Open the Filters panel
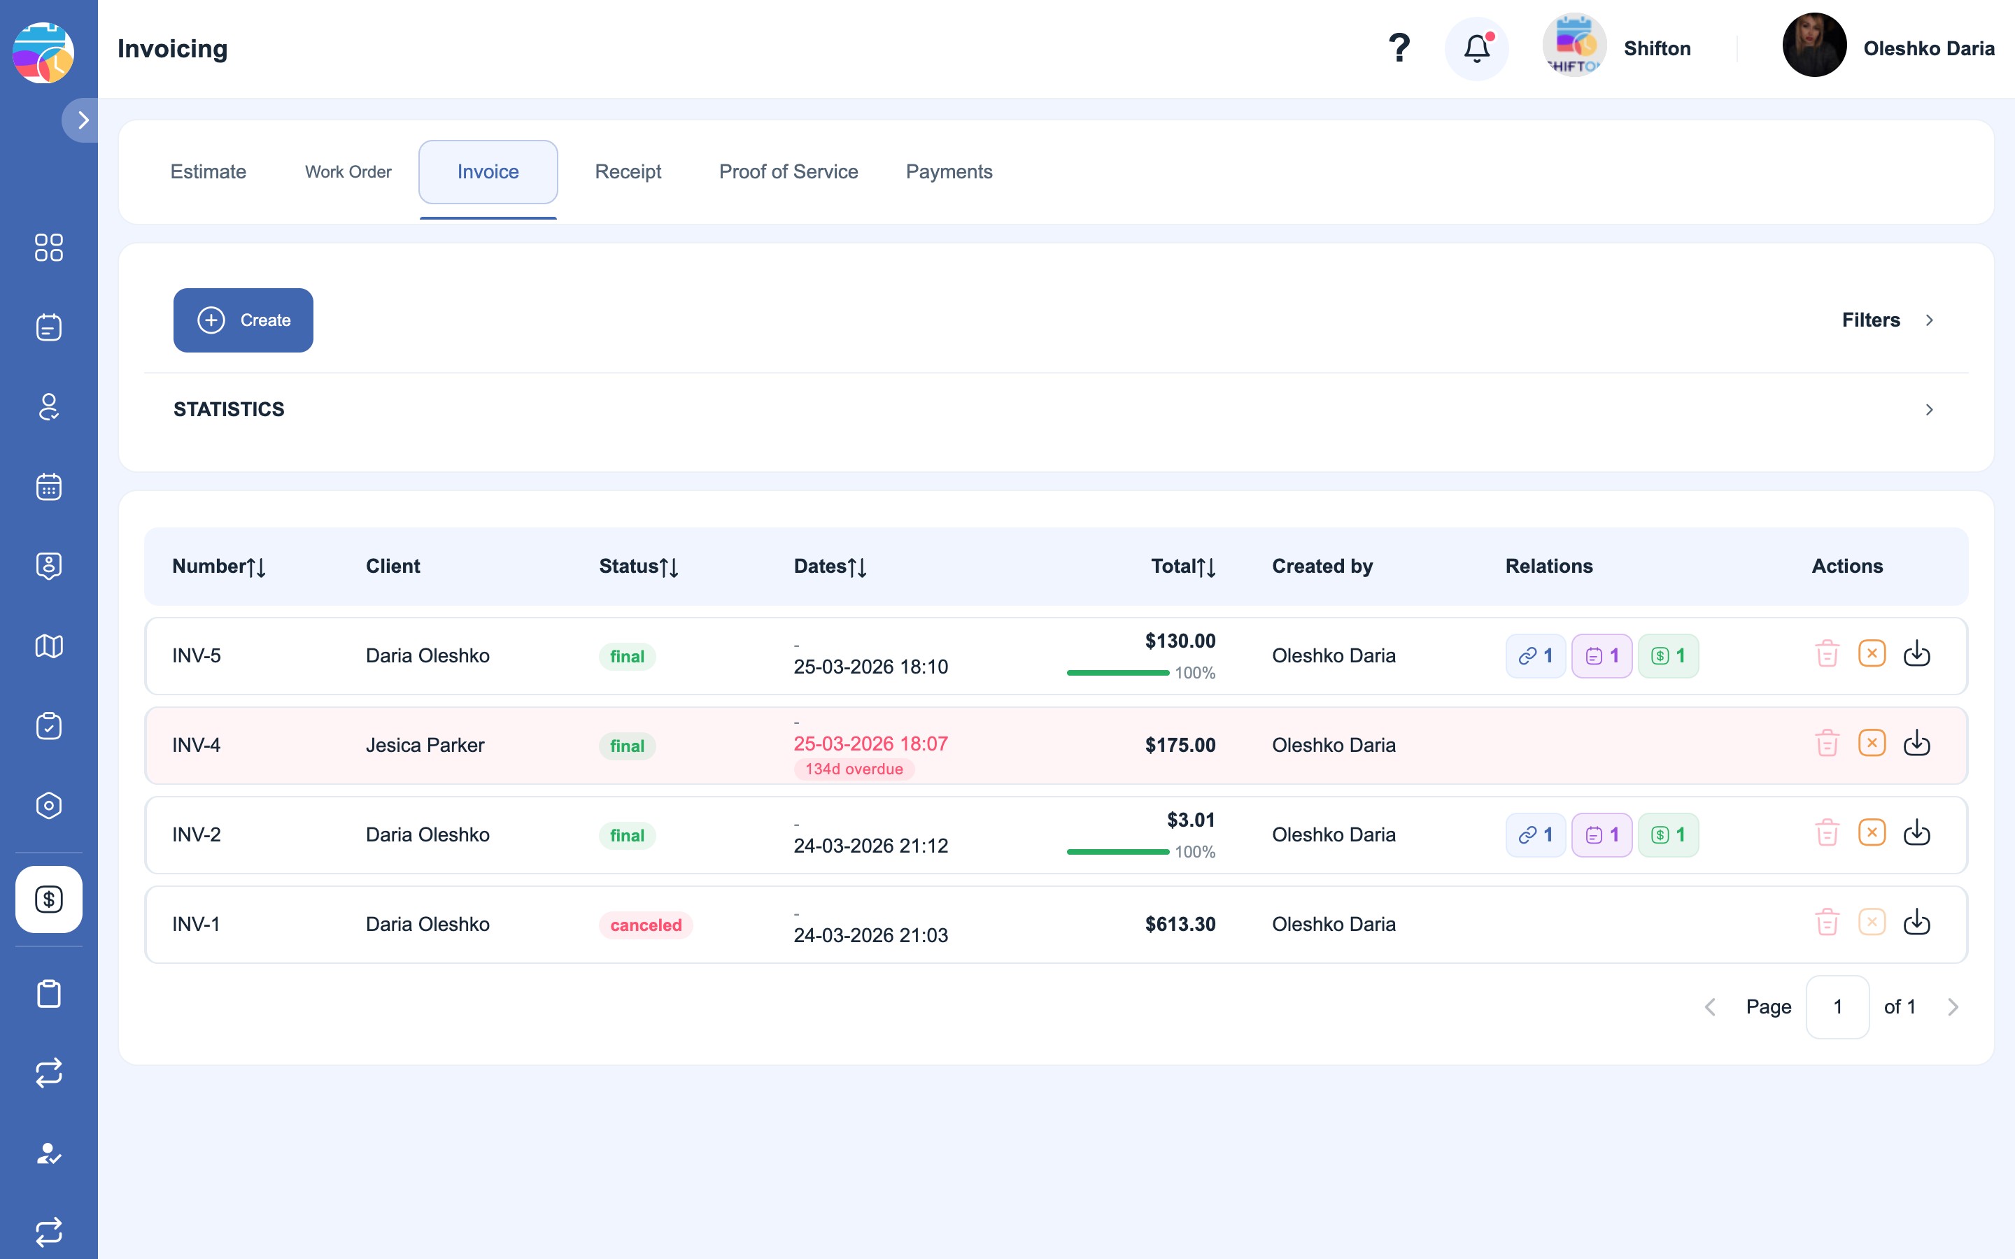Image resolution: width=2015 pixels, height=1259 pixels. tap(1888, 320)
